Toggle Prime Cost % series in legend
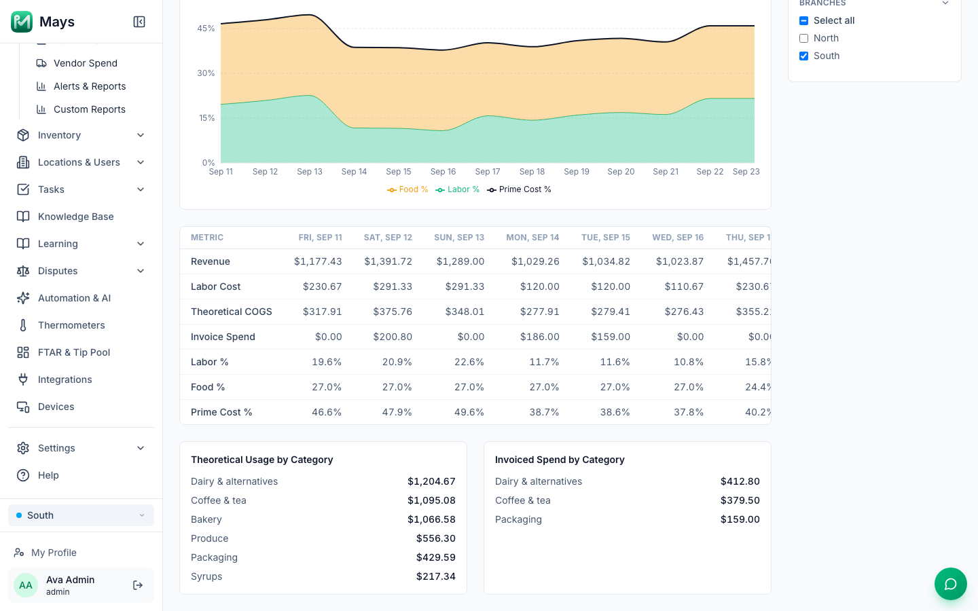Screen dimensions: 978x611 click(x=520, y=189)
